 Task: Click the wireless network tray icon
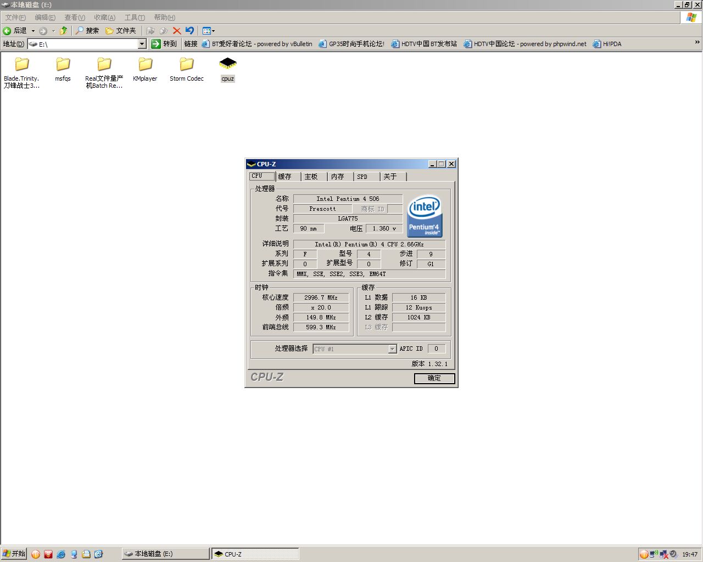(x=654, y=554)
